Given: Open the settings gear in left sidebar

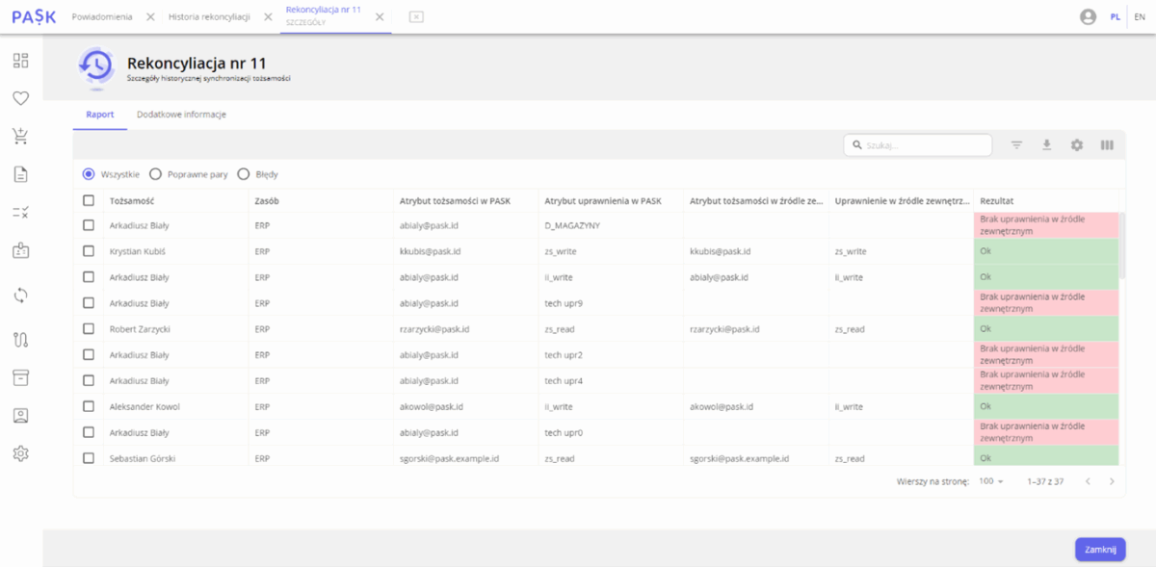Looking at the screenshot, I should [20, 452].
